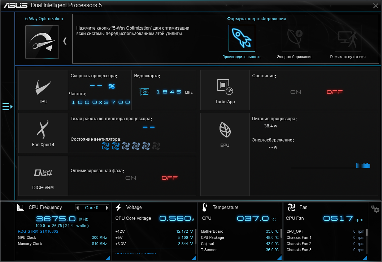Click the Temperature panel scrollbar

(x=281, y=233)
